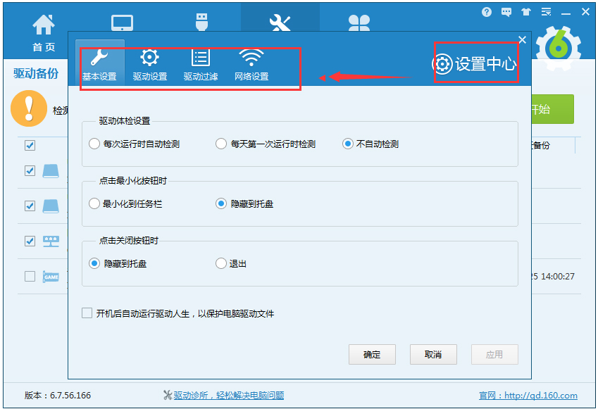The image size is (598, 409).
Task: Switch to the 驱动过滤 tab
Action: pyautogui.click(x=201, y=65)
